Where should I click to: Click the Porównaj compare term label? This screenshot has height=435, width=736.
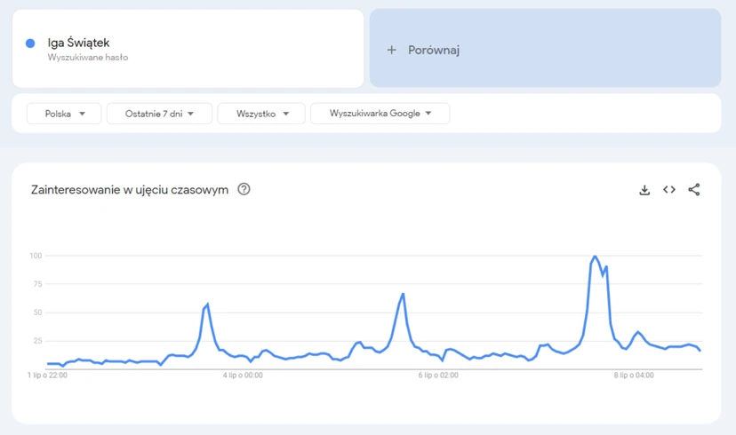click(434, 50)
